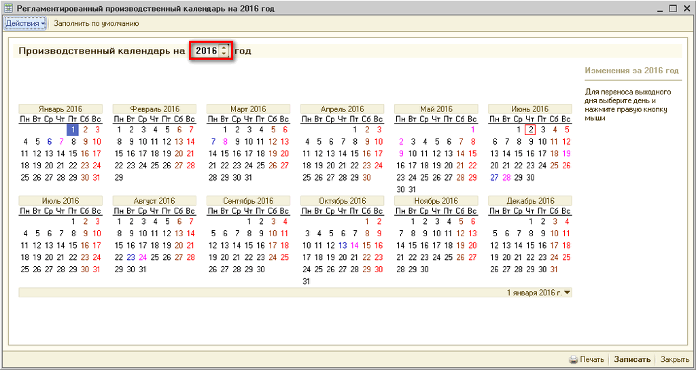Click Заполнить по умолчанию
Image resolution: width=696 pixels, height=370 pixels.
coord(97,23)
